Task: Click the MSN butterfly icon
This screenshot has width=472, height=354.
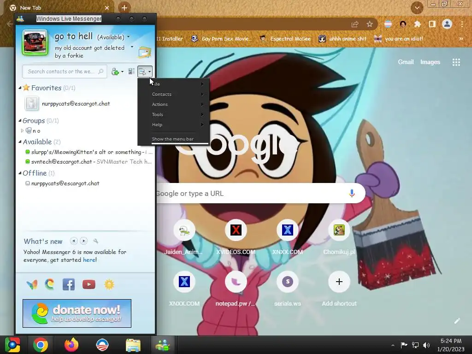Action: [x=32, y=284]
